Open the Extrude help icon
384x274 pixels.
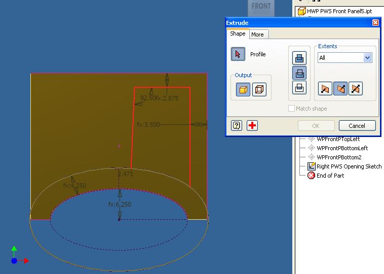click(x=236, y=126)
